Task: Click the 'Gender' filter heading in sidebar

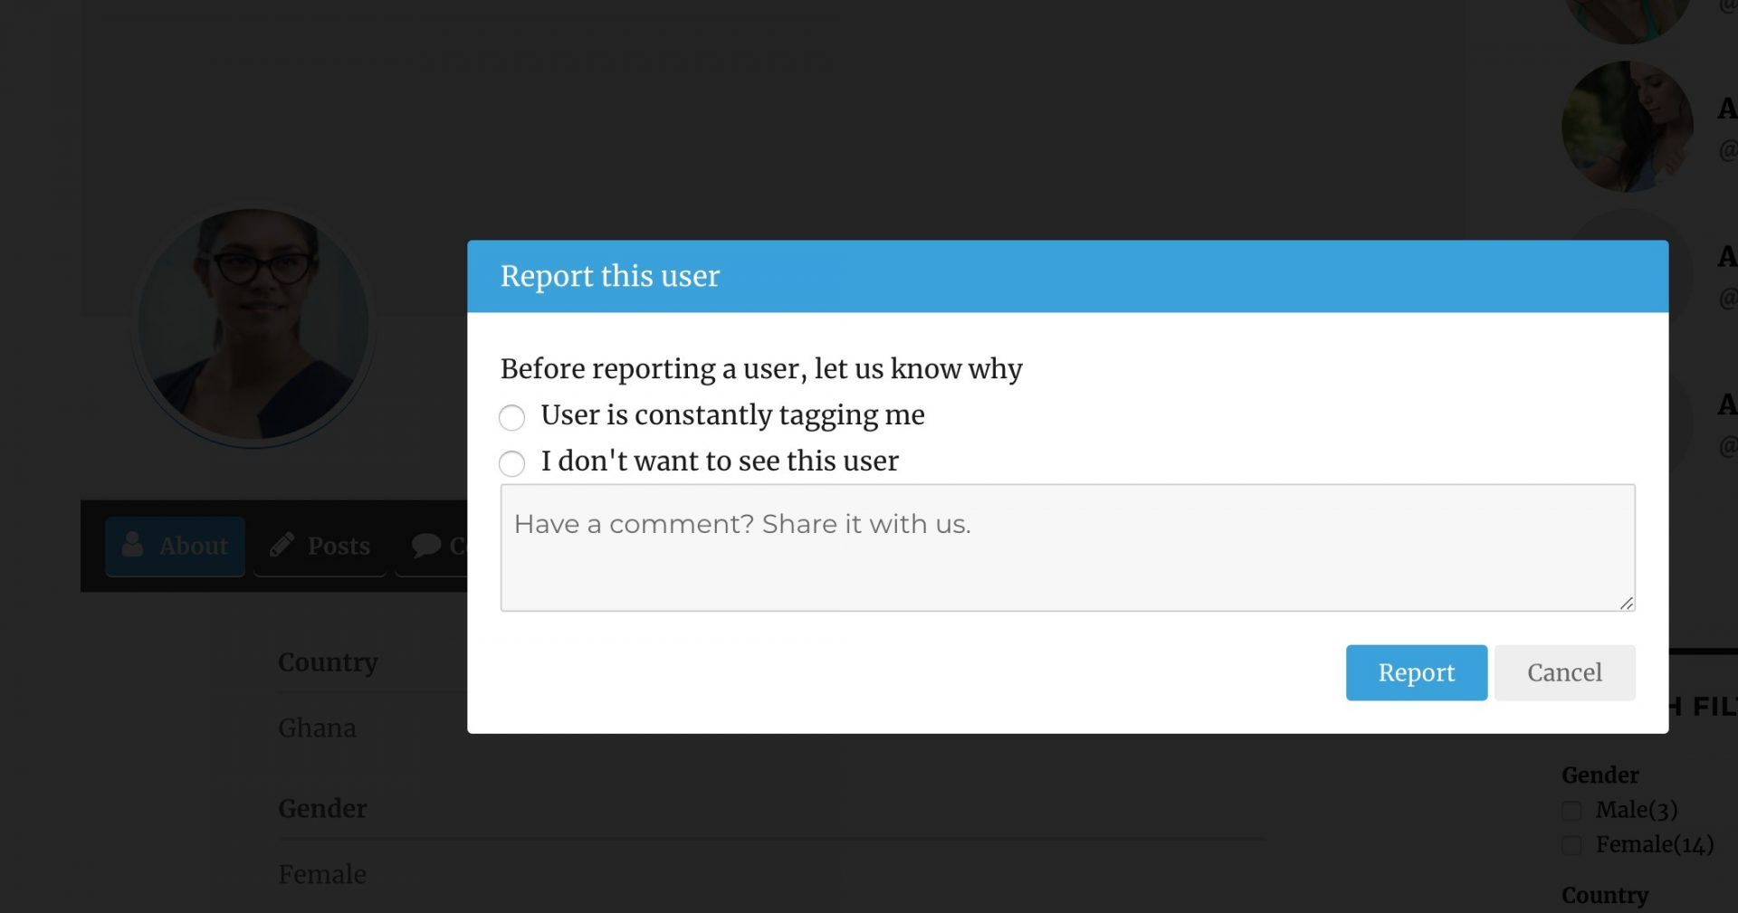Action: coord(1600,775)
